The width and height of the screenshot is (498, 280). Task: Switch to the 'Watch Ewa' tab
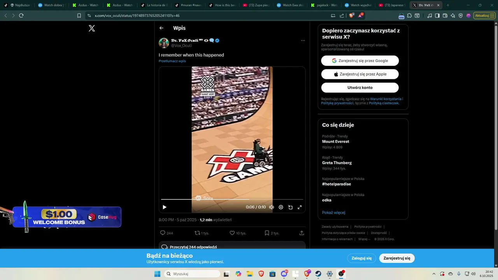click(x=291, y=5)
